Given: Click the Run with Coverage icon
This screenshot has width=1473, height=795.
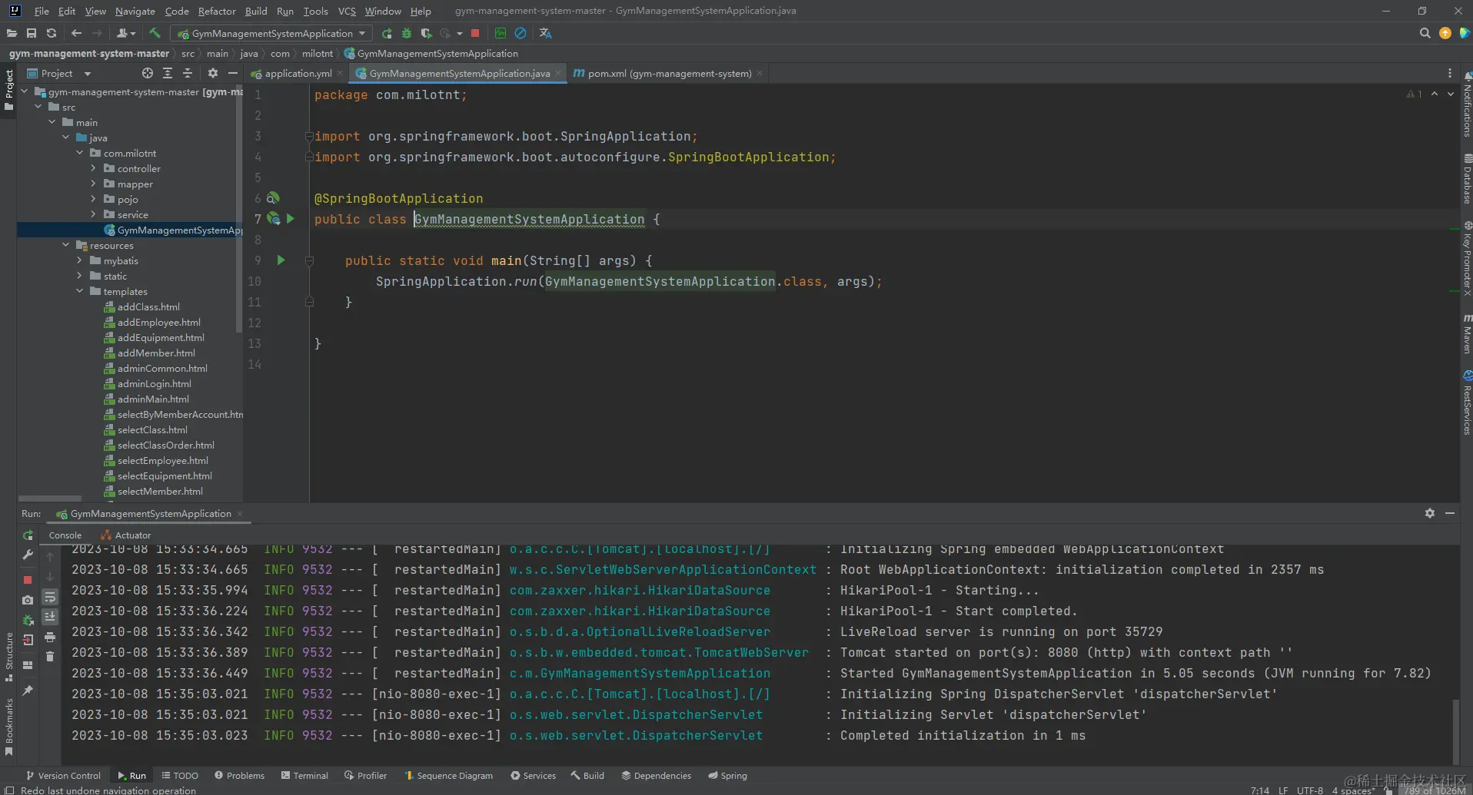Looking at the screenshot, I should pyautogui.click(x=426, y=33).
